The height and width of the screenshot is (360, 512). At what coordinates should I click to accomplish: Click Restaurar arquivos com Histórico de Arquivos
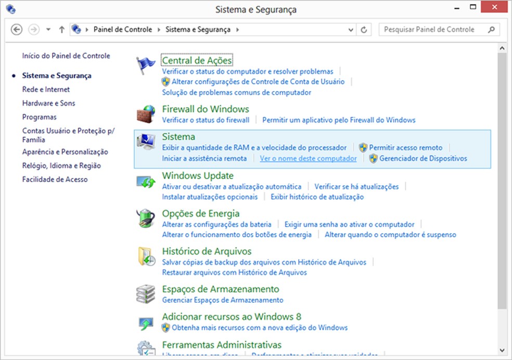pyautogui.click(x=235, y=272)
